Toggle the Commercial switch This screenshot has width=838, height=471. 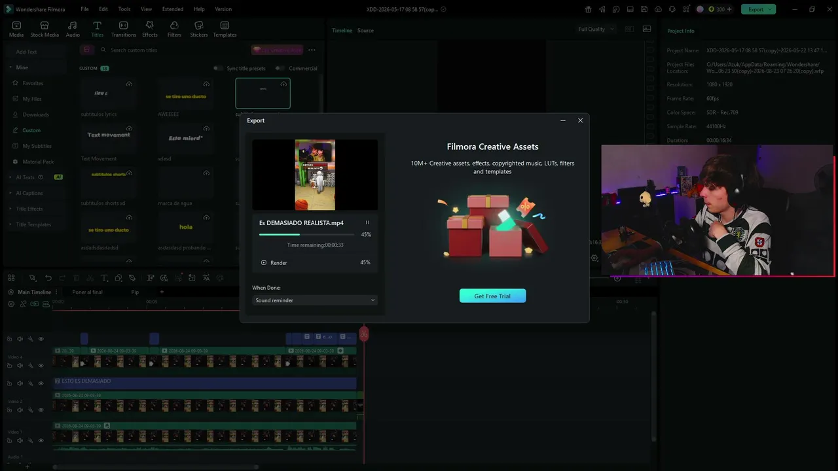point(280,68)
